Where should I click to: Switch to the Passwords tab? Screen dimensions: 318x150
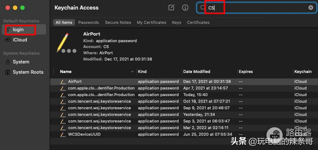[x=88, y=22]
